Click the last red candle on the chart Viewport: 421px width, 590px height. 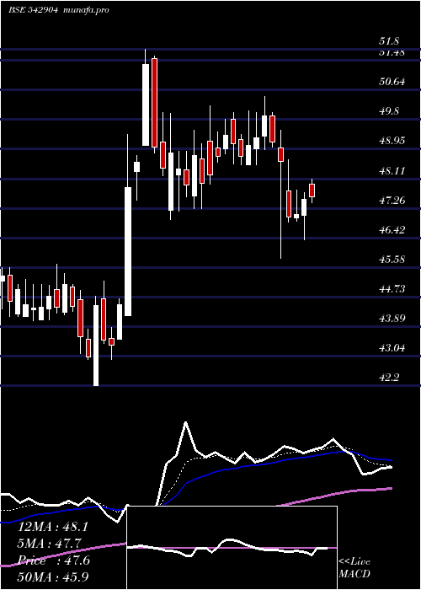click(x=312, y=190)
